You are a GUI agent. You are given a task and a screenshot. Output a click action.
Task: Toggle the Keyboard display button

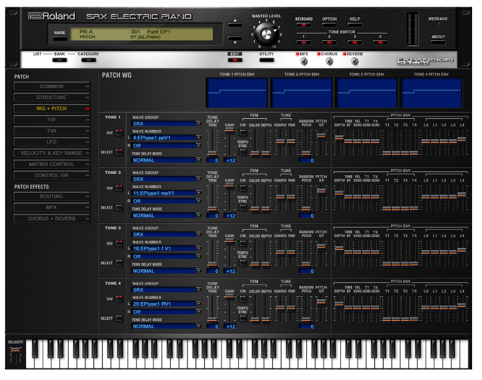click(304, 25)
